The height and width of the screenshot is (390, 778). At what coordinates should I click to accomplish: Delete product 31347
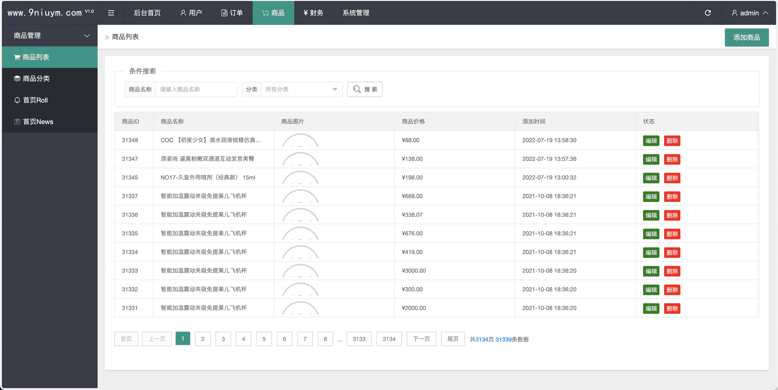click(x=672, y=159)
